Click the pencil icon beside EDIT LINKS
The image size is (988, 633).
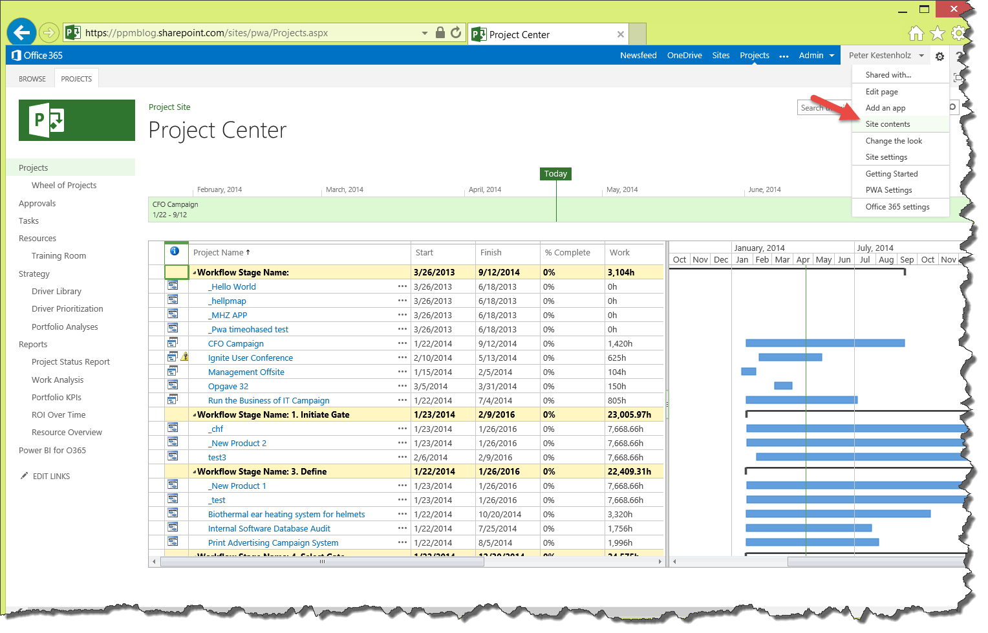pos(24,476)
